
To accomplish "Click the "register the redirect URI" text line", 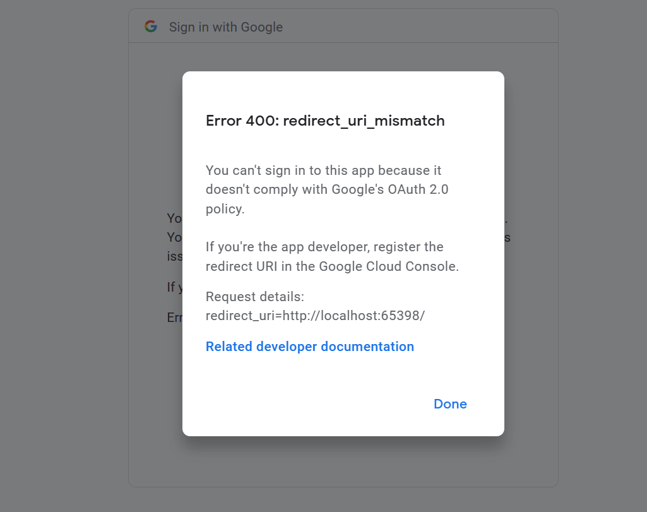I will tap(324, 247).
